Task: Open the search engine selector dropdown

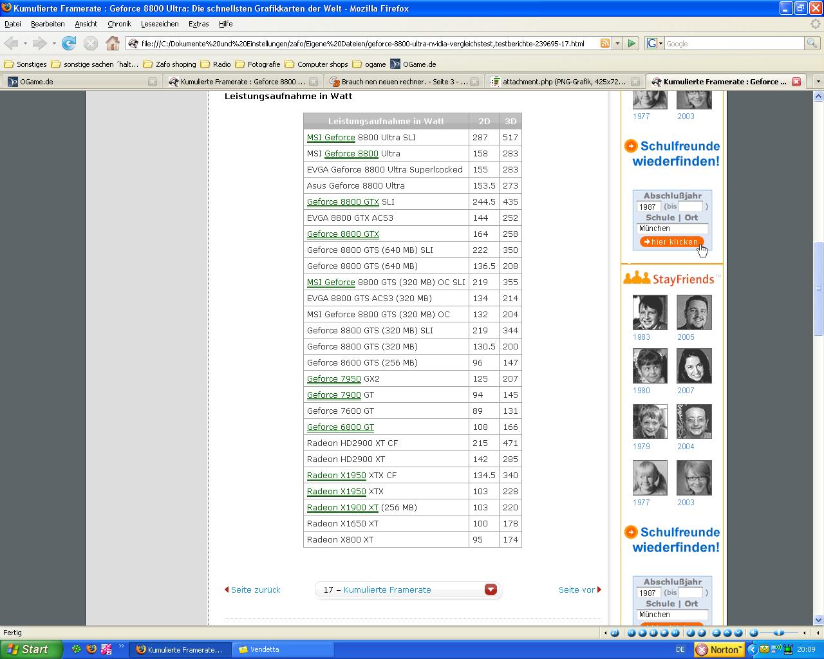Action: click(x=655, y=43)
